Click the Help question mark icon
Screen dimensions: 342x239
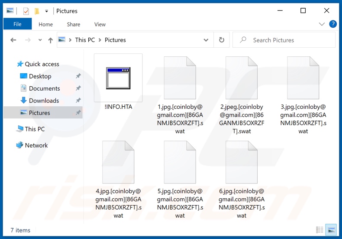pos(333,24)
